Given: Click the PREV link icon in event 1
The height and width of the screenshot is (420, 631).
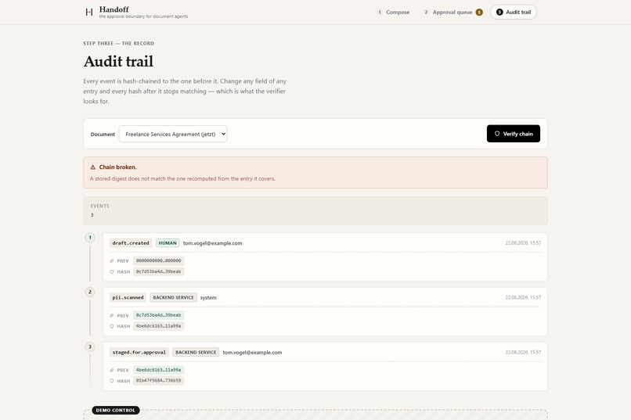Looking at the screenshot, I should click(112, 261).
